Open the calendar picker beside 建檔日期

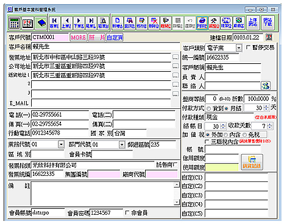[269, 37]
